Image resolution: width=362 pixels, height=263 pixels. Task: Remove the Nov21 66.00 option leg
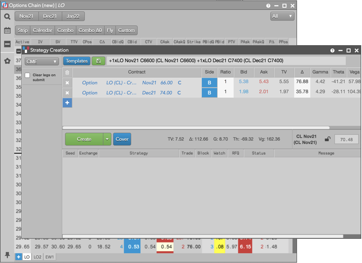click(67, 83)
